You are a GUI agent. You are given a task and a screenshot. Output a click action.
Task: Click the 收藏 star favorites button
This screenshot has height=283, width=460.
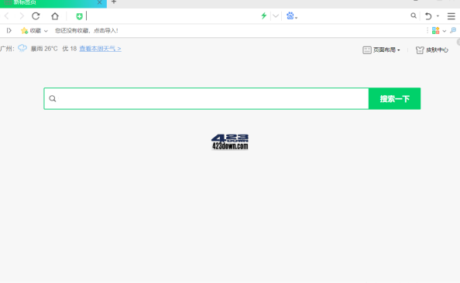(31, 30)
